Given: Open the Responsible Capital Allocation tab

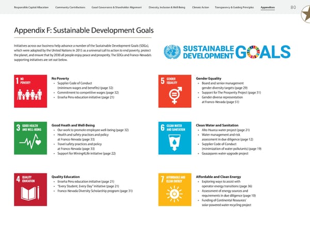Looking at the screenshot, I should point(31,7).
